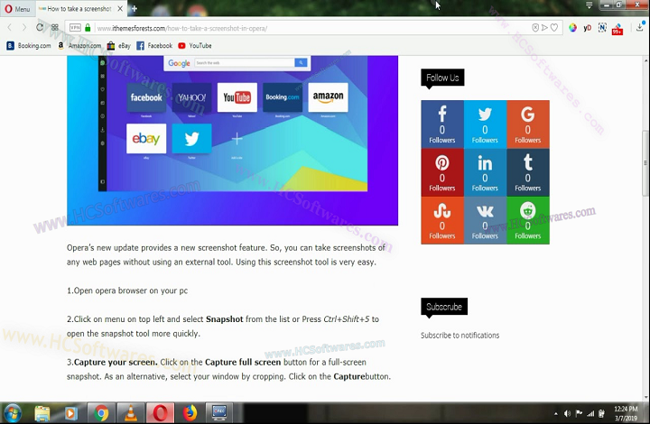
Task: Open the Opera Menu button
Action: pyautogui.click(x=17, y=8)
